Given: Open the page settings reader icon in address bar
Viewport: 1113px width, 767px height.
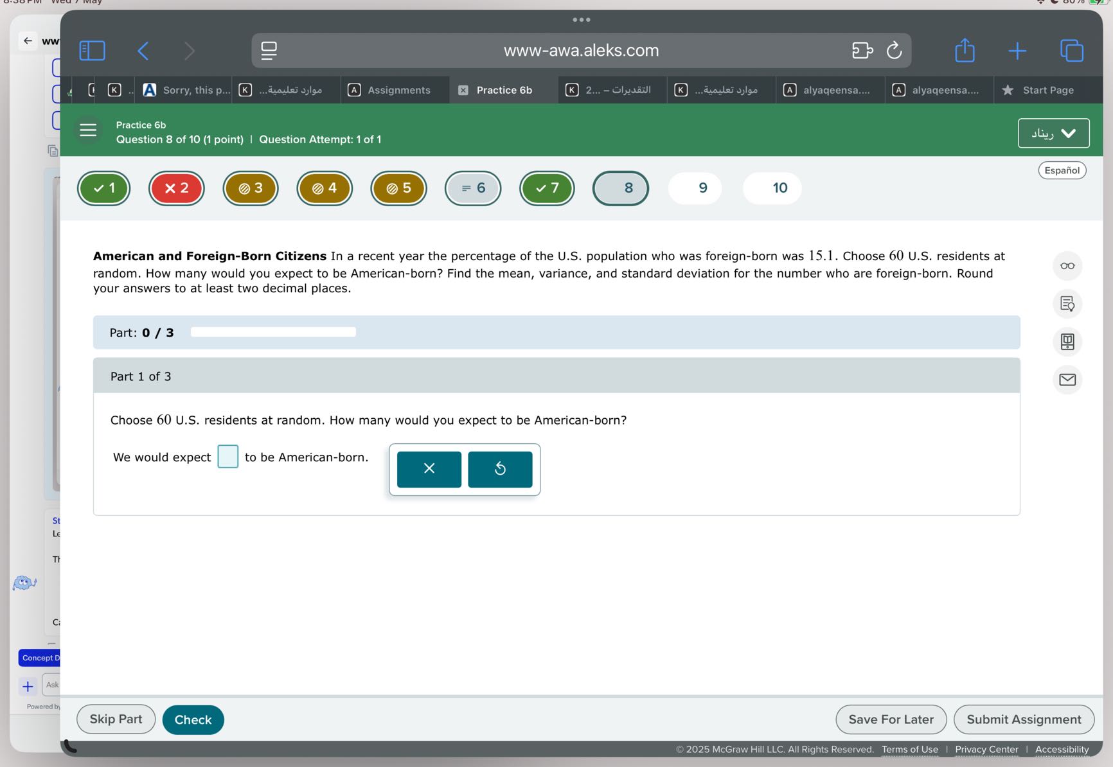Looking at the screenshot, I should click(269, 51).
